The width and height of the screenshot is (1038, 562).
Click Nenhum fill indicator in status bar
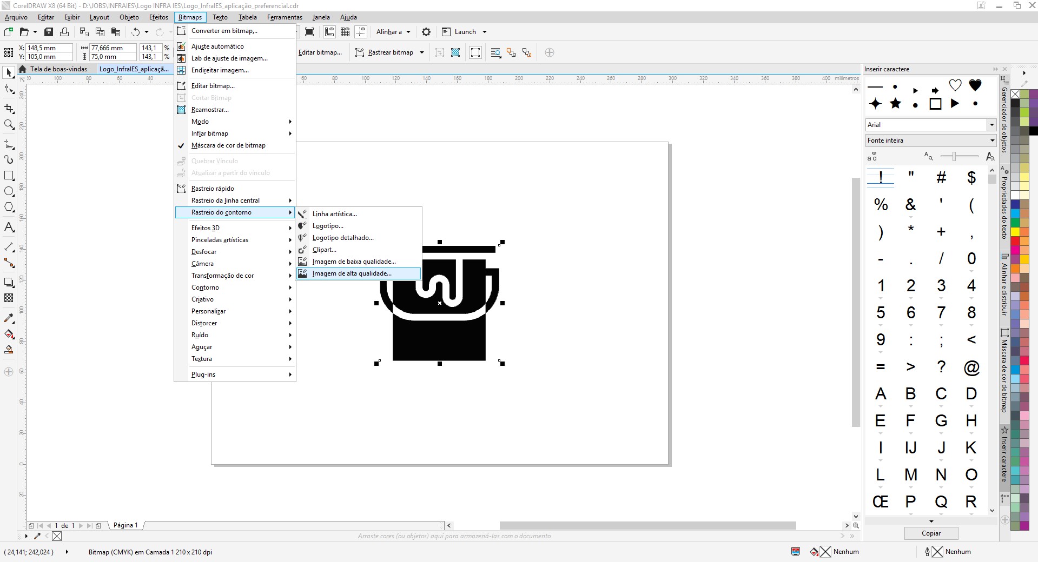[x=834, y=552]
